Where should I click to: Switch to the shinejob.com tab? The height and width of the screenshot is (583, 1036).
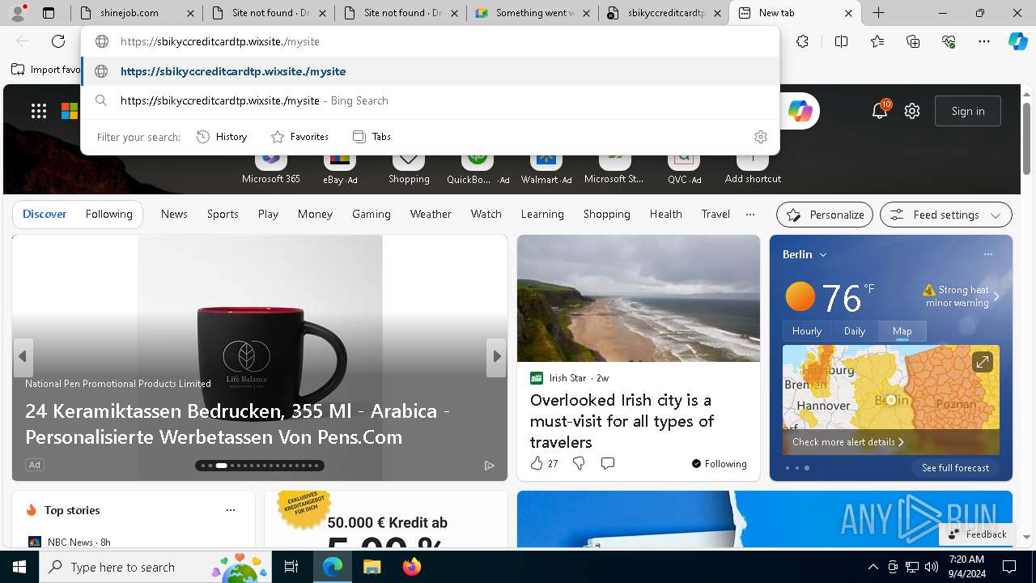pyautogui.click(x=136, y=13)
